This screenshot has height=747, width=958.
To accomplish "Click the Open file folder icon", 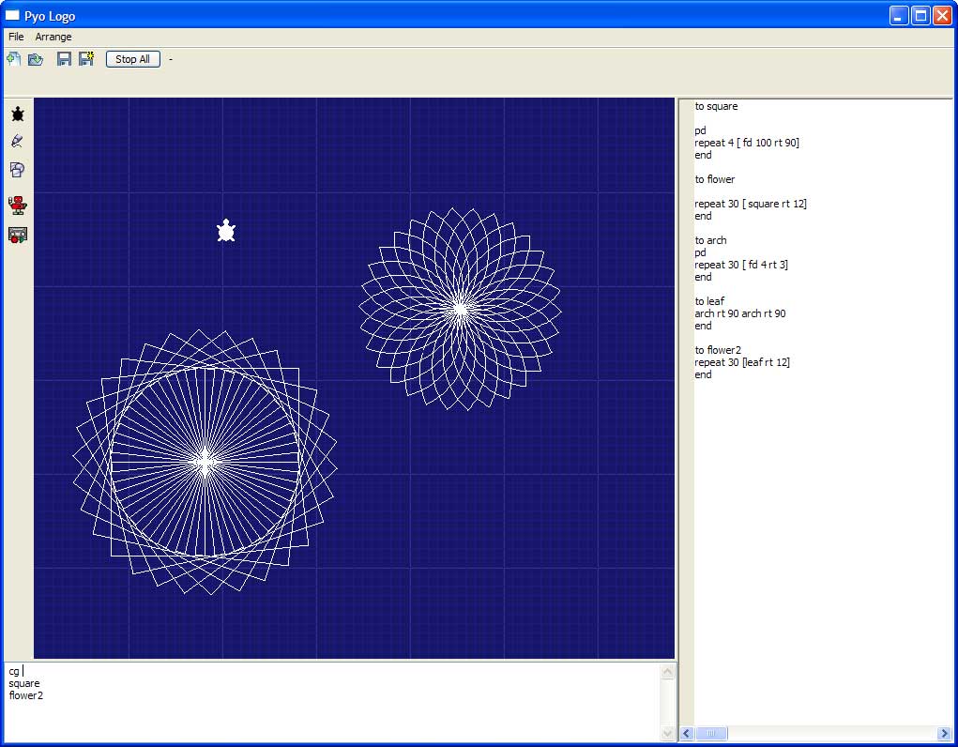I will (x=36, y=59).
